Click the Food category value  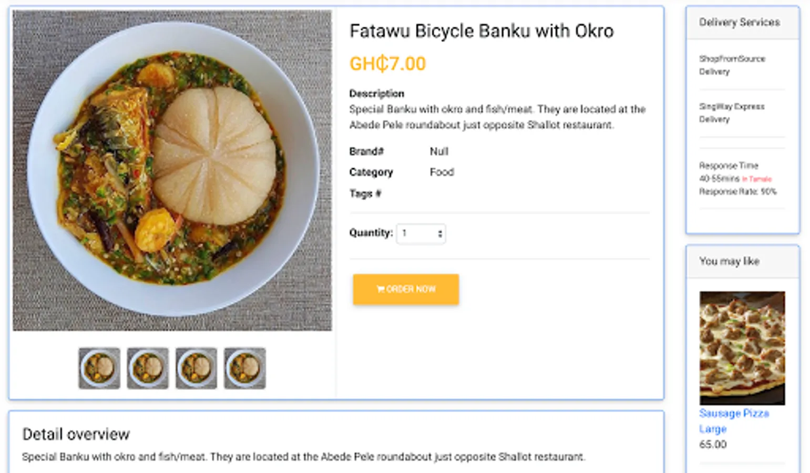click(x=442, y=172)
